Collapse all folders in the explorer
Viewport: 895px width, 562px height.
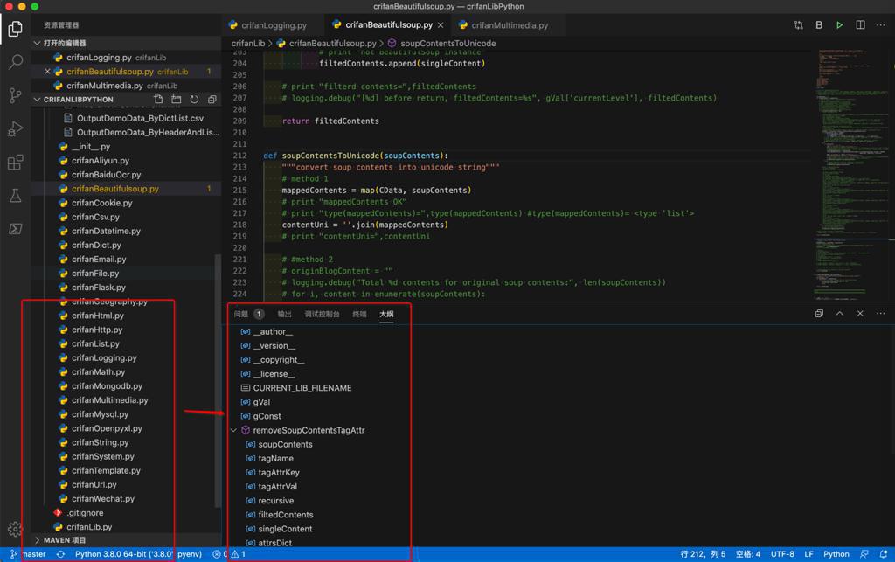(212, 100)
